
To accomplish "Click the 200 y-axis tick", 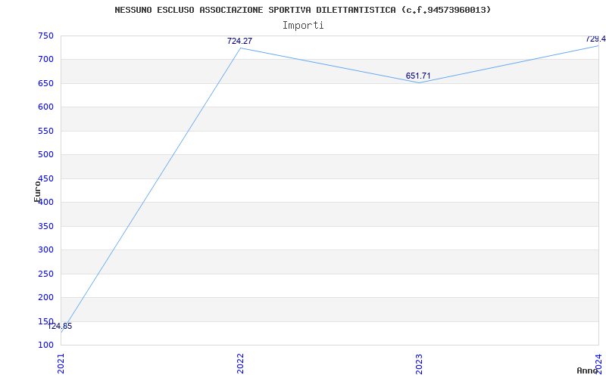I will 45,297.
